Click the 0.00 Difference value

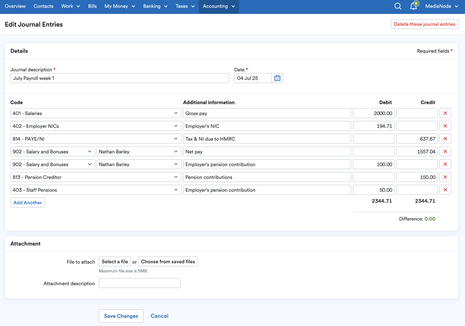(430, 219)
